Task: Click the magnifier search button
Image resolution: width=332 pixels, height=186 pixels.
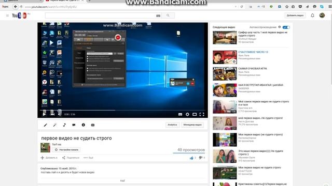Action: (168, 16)
